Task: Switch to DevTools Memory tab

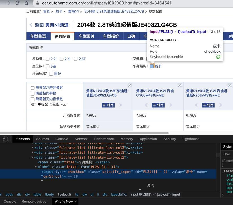Action: tap(127, 139)
